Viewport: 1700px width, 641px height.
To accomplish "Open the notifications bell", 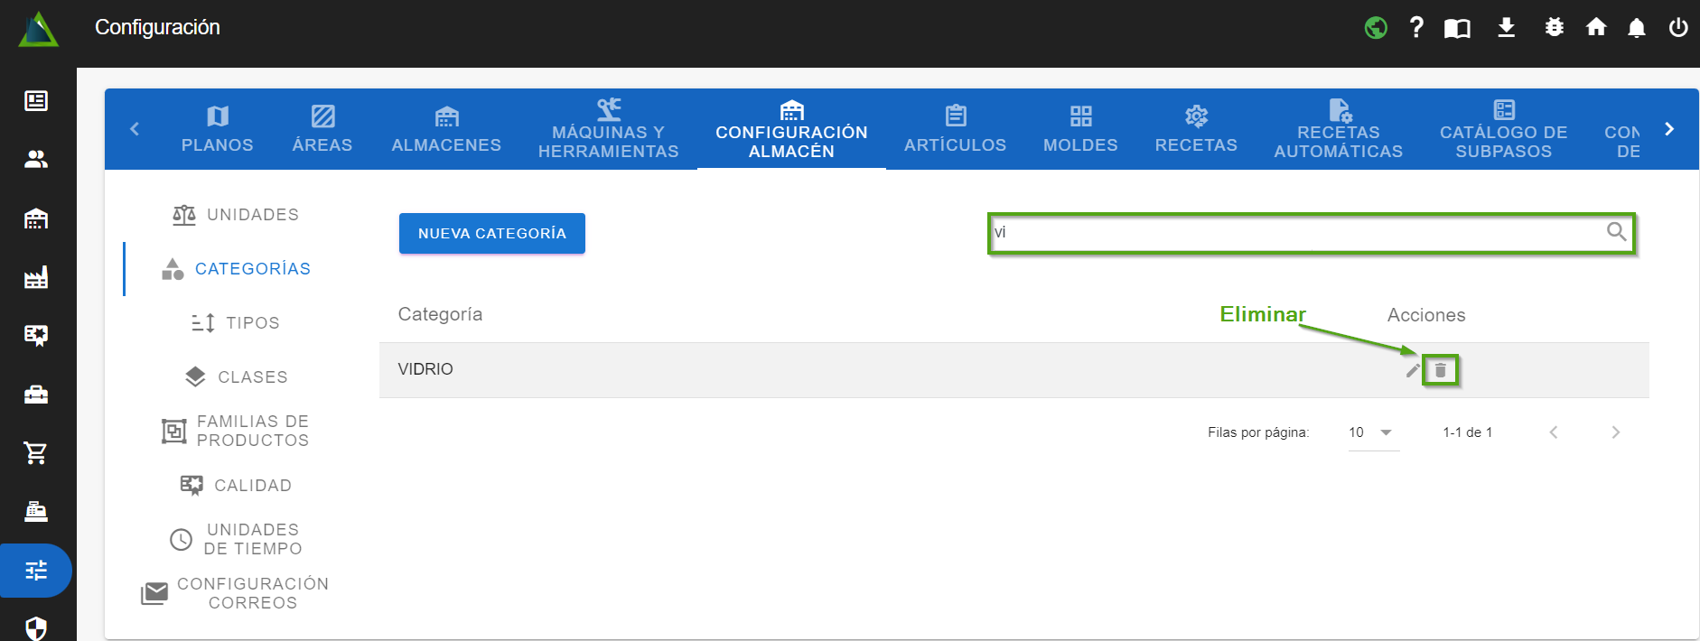I will (1636, 28).
